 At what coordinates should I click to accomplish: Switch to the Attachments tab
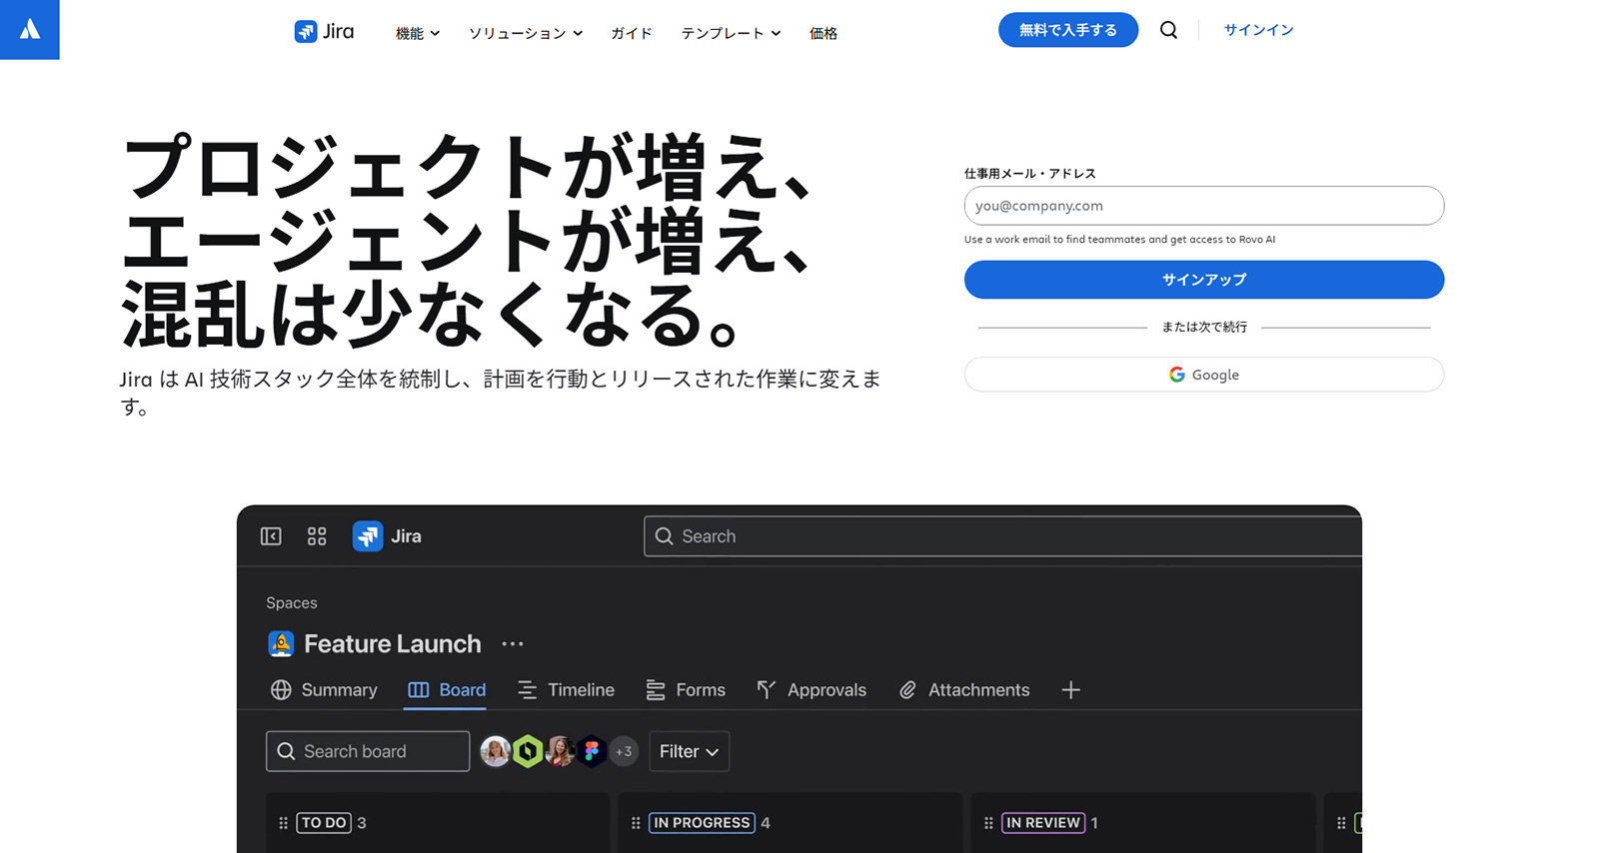[x=963, y=690]
